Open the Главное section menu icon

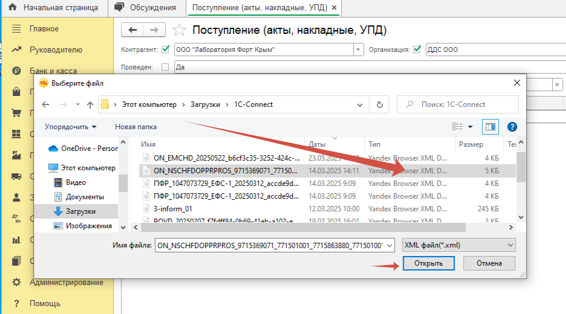[17, 29]
